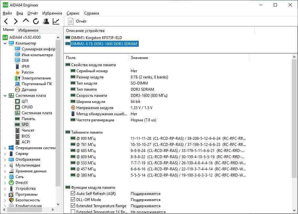
Task: Click the BIOS chip icon
Action: click(x=17, y=136)
